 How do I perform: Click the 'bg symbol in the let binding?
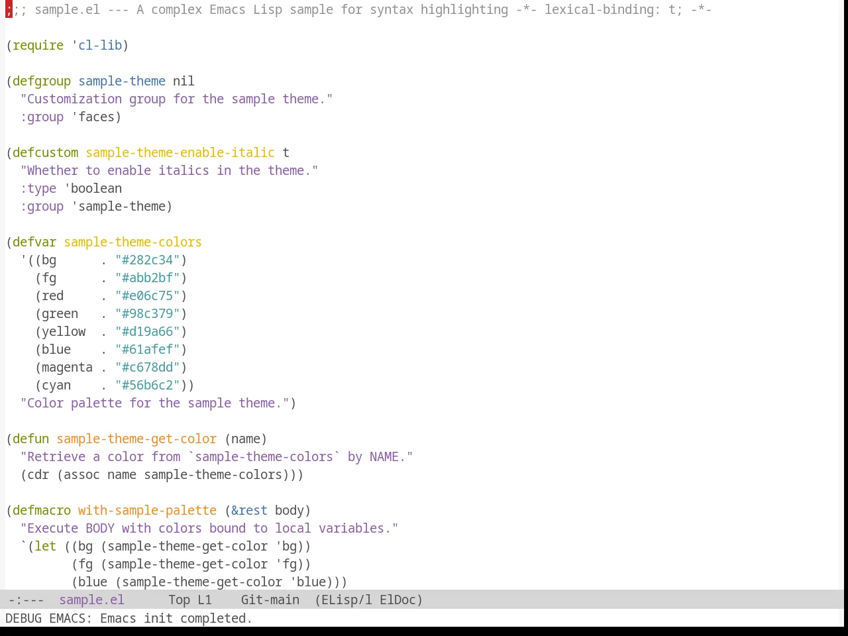coord(286,546)
